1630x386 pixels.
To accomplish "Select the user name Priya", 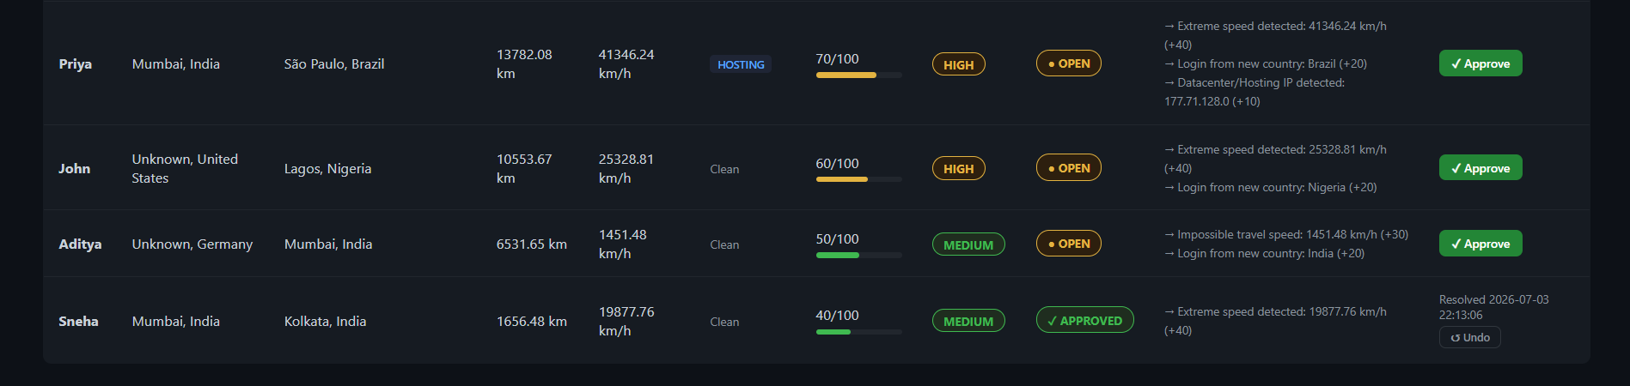I will (76, 64).
